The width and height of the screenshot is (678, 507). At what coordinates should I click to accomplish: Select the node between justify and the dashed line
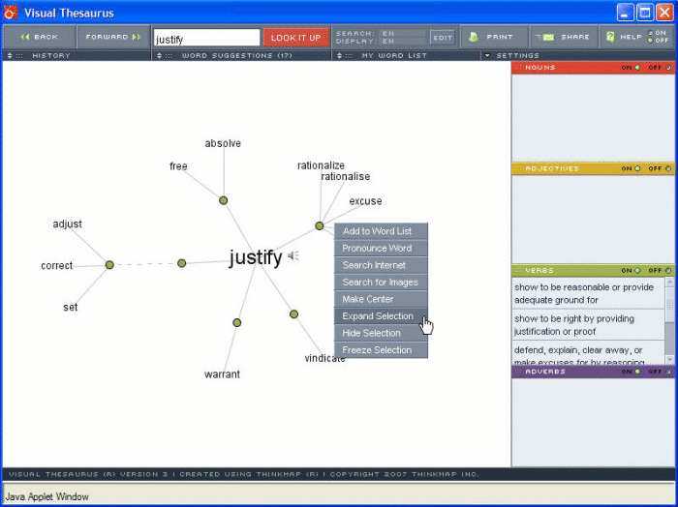coord(182,263)
